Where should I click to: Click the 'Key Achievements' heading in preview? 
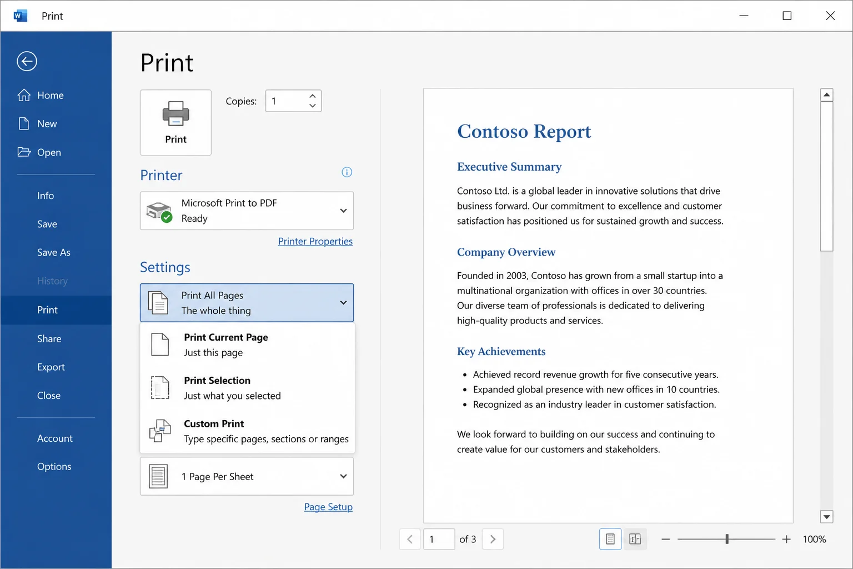click(501, 352)
